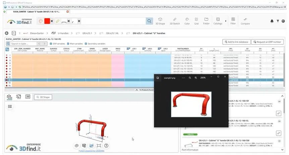
Task: Click the sketch pencil icon in search bar
Action: tap(58, 21)
